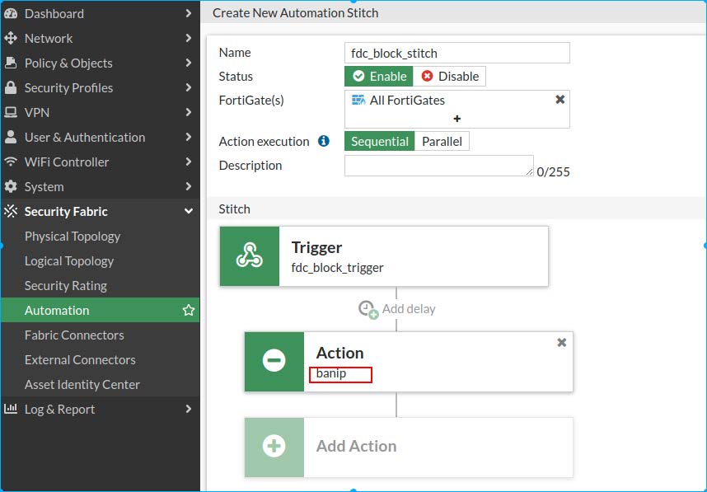
Task: Click the All FortiGates devices icon
Action: 358,100
